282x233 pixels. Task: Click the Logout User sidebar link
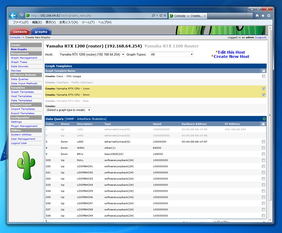coord(19,143)
